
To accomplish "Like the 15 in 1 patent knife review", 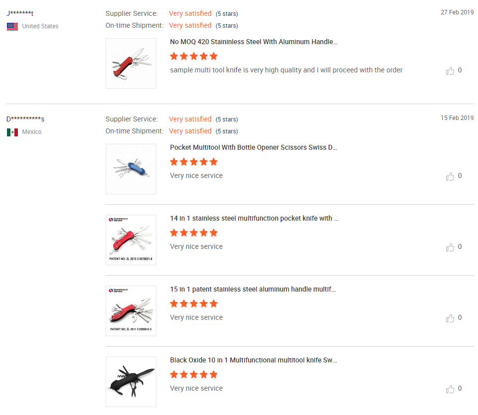I will point(450,318).
